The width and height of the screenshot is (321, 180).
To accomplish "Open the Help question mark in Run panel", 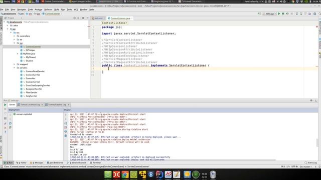I will (5, 132).
